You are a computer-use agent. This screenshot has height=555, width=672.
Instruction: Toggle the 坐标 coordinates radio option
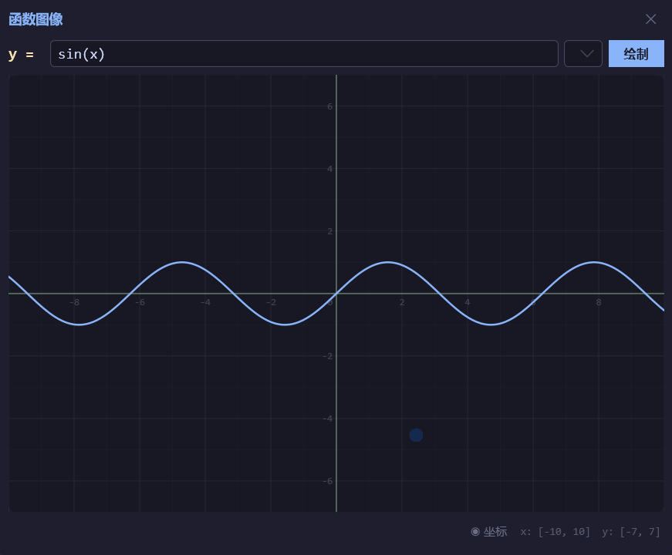coord(488,532)
